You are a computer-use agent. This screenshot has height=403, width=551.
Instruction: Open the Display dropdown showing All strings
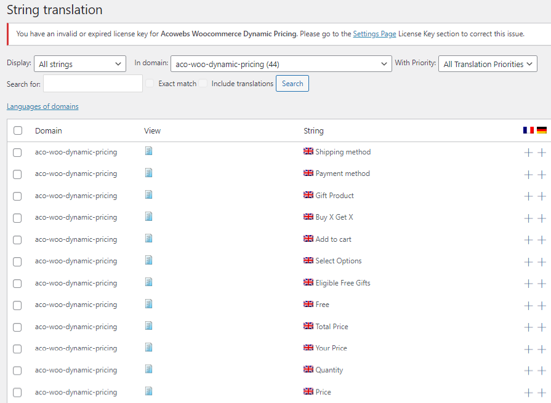pos(80,64)
